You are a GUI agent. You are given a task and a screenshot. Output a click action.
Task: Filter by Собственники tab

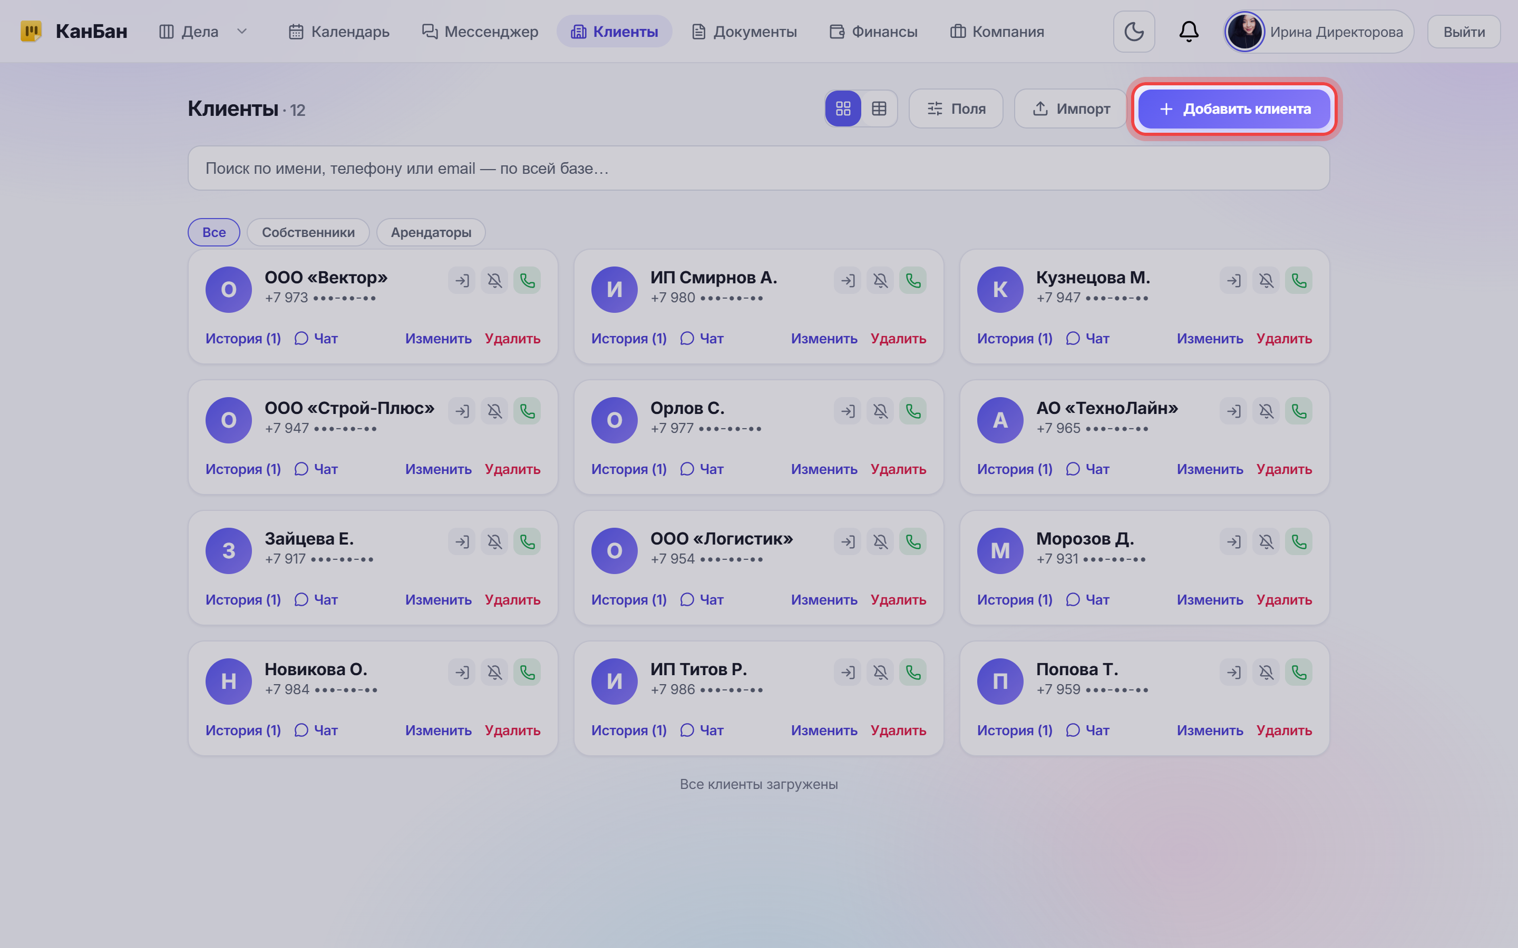[308, 232]
